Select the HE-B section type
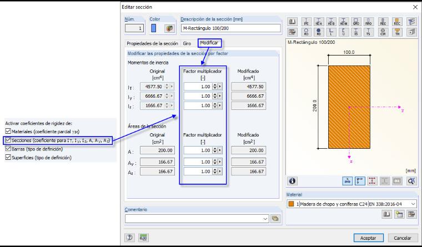This screenshot has width=422, height=247. click(x=331, y=22)
